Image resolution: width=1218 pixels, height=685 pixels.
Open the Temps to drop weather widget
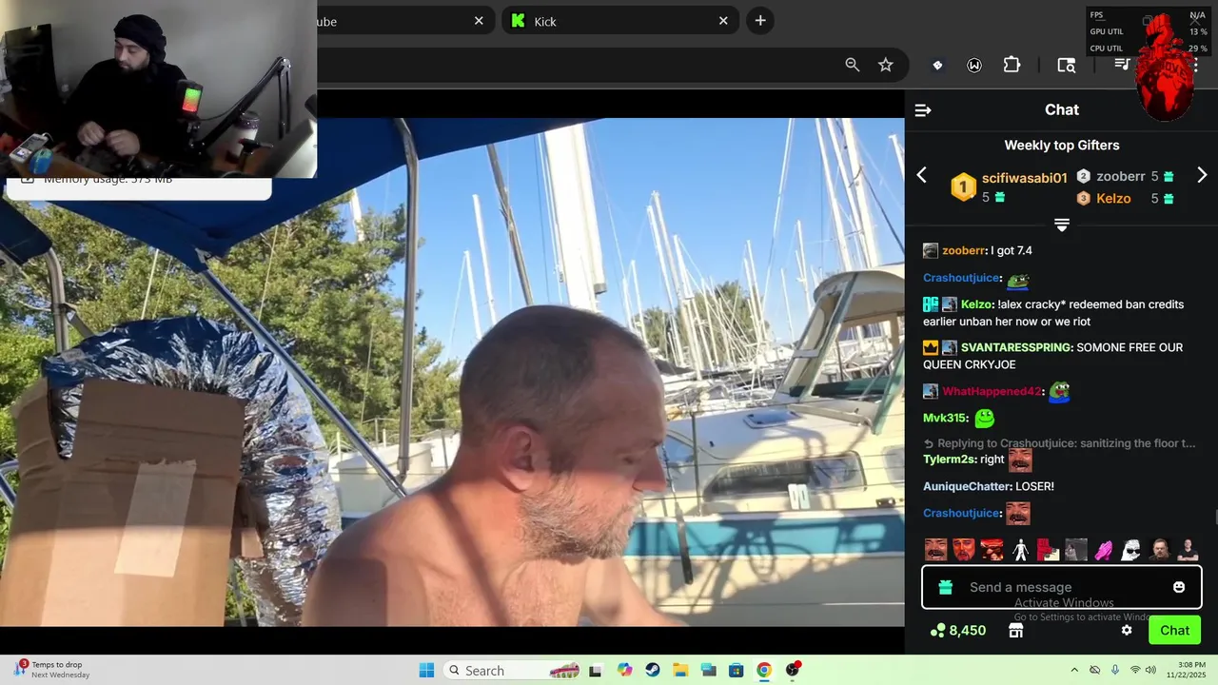click(x=52, y=670)
